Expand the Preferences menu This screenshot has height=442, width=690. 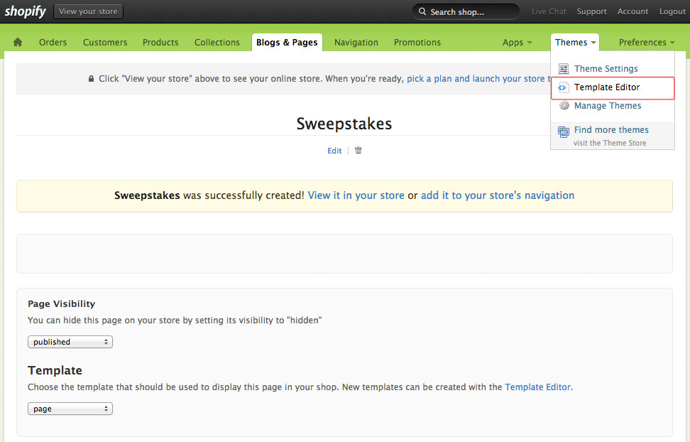(647, 43)
